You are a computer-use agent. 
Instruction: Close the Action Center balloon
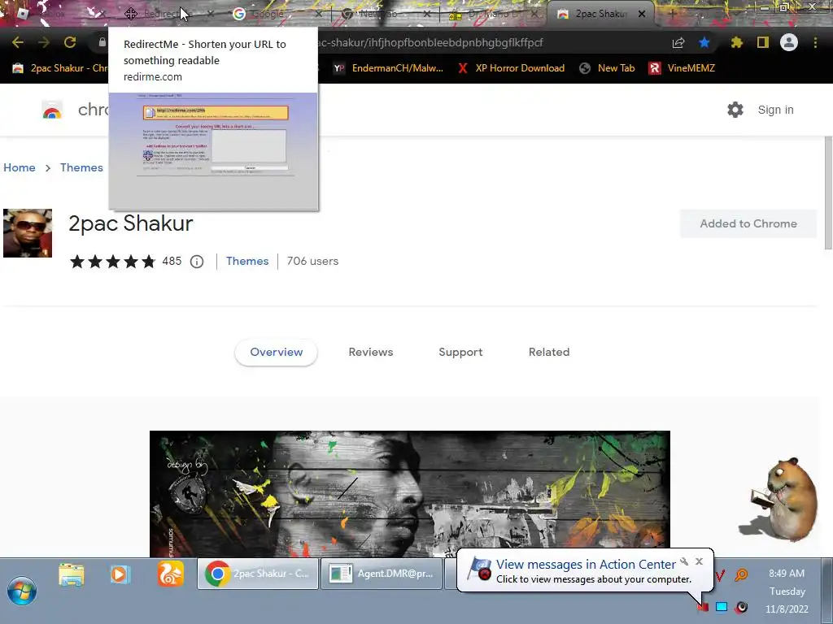[x=699, y=561]
